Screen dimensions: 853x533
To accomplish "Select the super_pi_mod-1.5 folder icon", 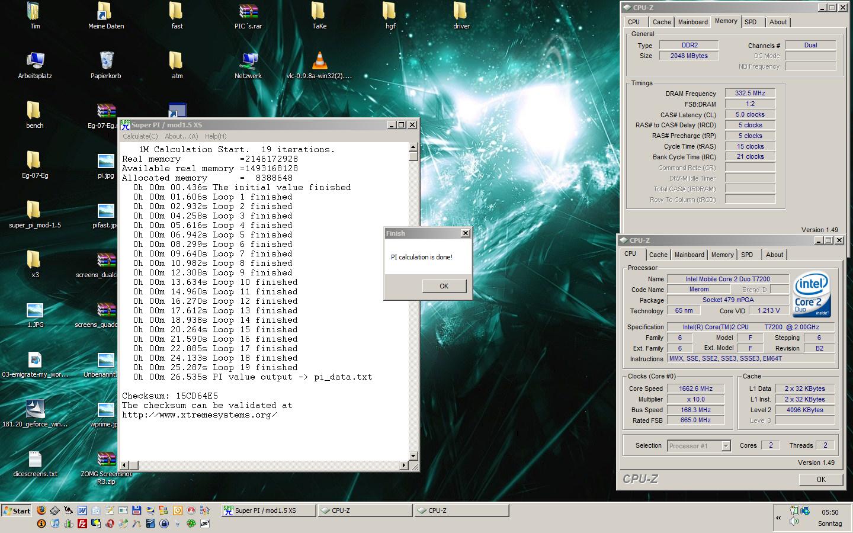I will (x=34, y=214).
